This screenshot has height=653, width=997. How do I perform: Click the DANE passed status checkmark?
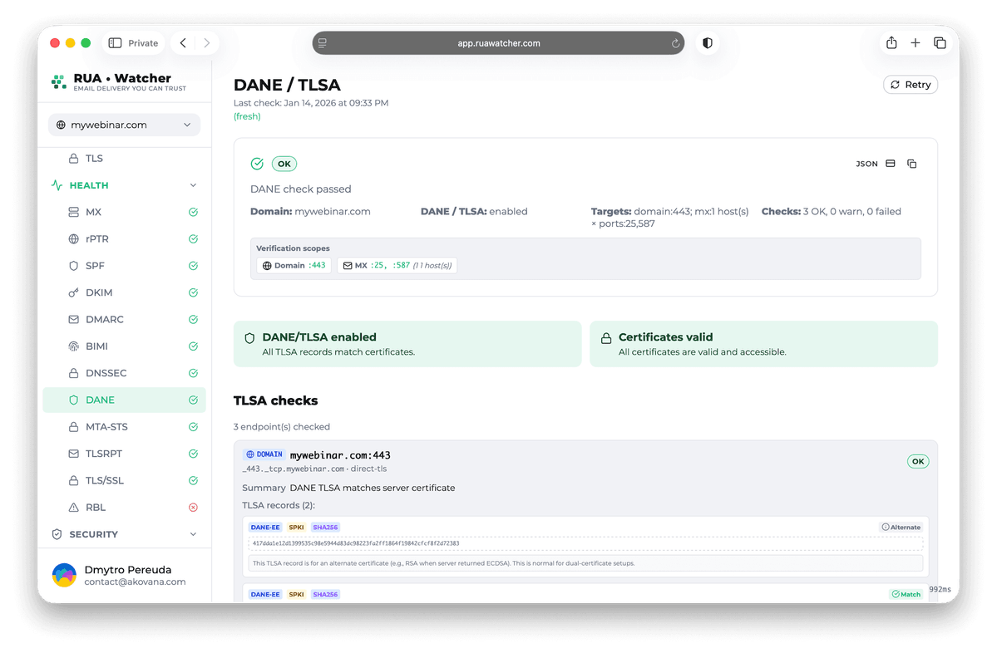[193, 400]
